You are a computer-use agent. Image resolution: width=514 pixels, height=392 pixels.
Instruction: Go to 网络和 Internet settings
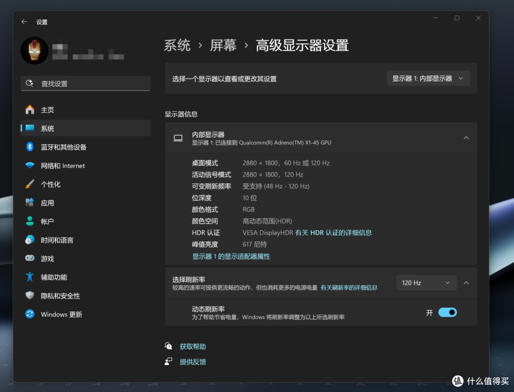coord(86,166)
